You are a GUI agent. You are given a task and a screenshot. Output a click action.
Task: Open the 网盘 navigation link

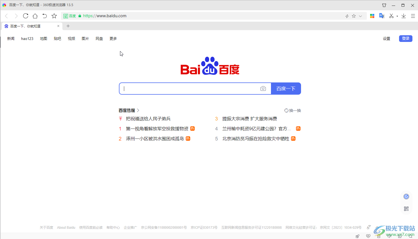99,39
